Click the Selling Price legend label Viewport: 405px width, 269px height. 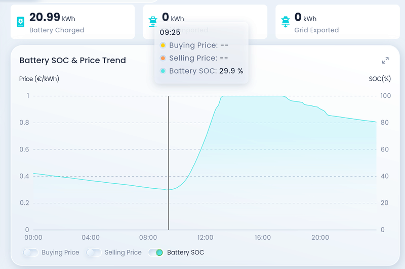(x=123, y=252)
